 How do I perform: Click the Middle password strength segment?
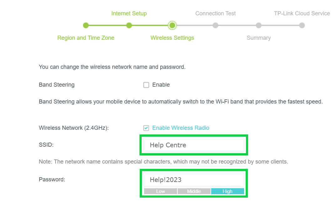pyautogui.click(x=194, y=191)
